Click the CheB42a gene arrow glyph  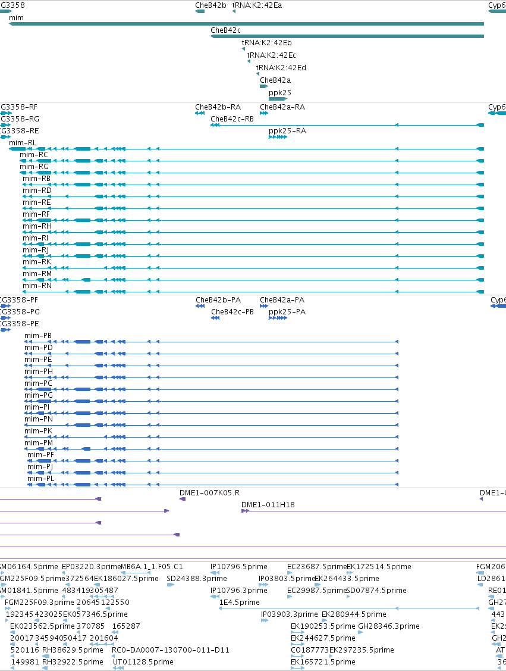pos(264,86)
